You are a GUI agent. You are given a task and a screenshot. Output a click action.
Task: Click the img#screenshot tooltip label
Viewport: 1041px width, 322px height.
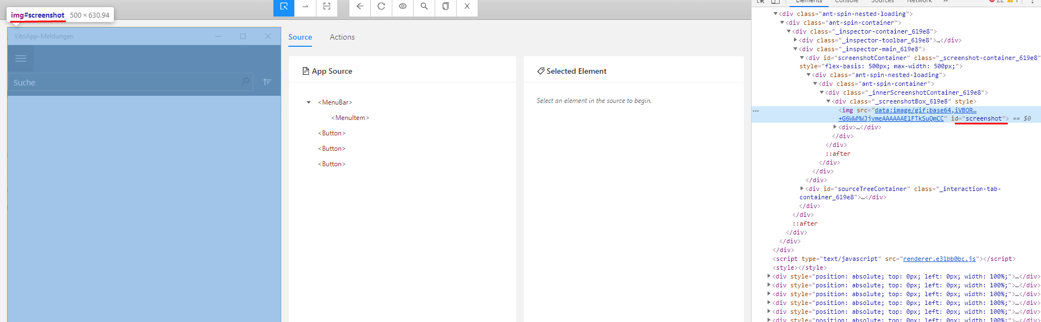(37, 15)
